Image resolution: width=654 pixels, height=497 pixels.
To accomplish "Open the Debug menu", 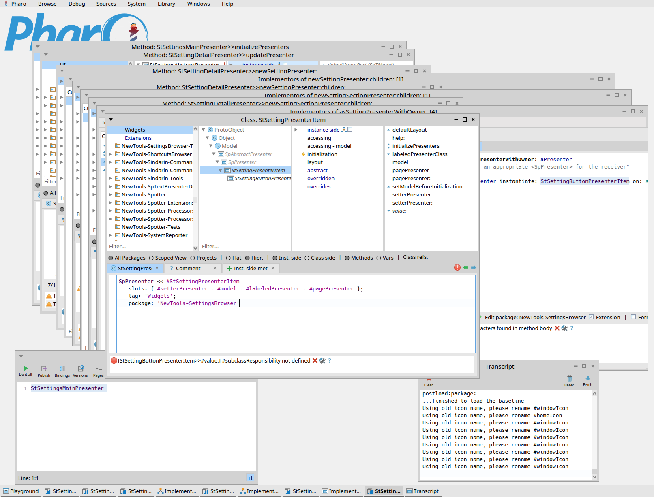I will click(x=77, y=4).
